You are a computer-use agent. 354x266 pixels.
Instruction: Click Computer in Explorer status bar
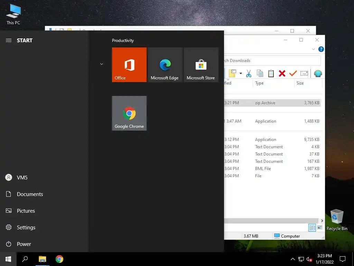(287, 236)
